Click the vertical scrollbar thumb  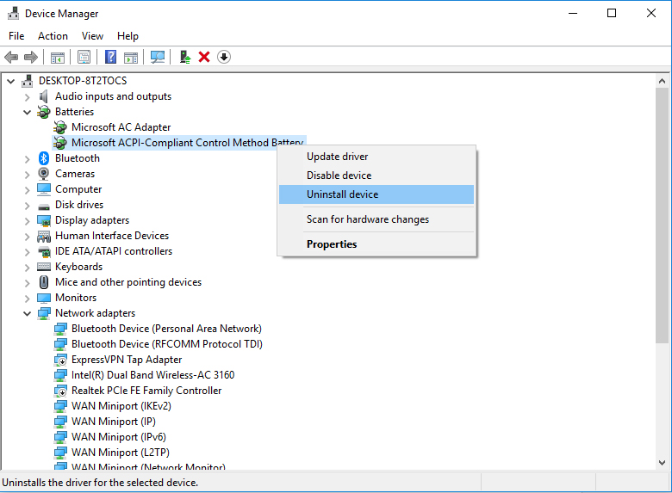click(x=662, y=215)
